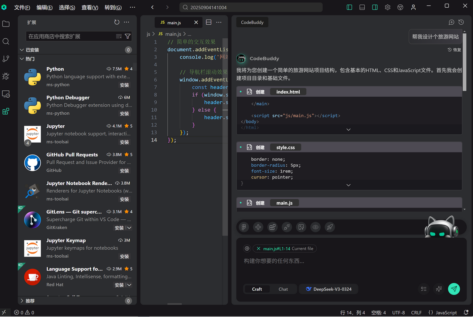Click the CodeBuddy message input area
Image resolution: width=473 pixels, height=317 pixels.
pos(351,261)
